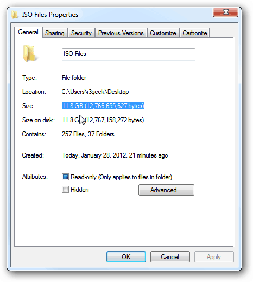Click the highlighted Size value text
The image size is (253, 282).
coord(103,106)
